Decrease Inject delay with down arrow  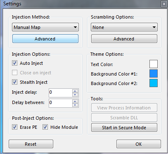coord(75,95)
